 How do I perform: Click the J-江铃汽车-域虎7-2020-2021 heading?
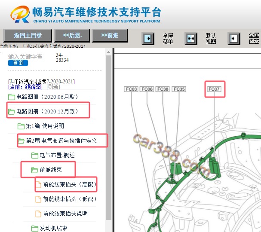tap(41, 82)
